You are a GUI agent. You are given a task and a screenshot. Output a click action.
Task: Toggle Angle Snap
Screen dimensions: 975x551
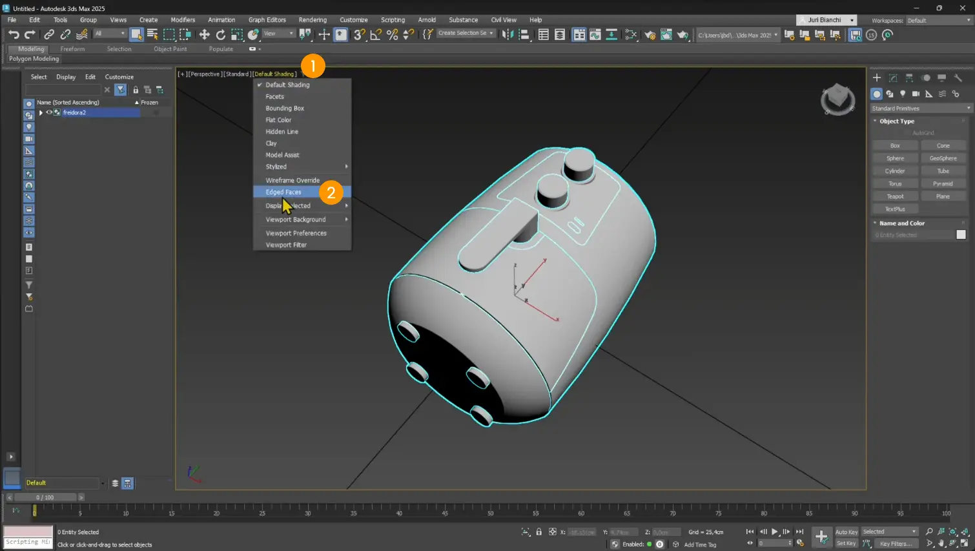pos(376,34)
